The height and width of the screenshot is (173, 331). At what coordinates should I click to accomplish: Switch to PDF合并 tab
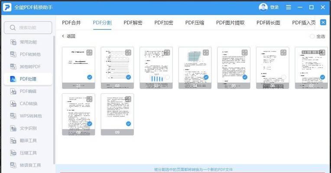[x=71, y=23]
